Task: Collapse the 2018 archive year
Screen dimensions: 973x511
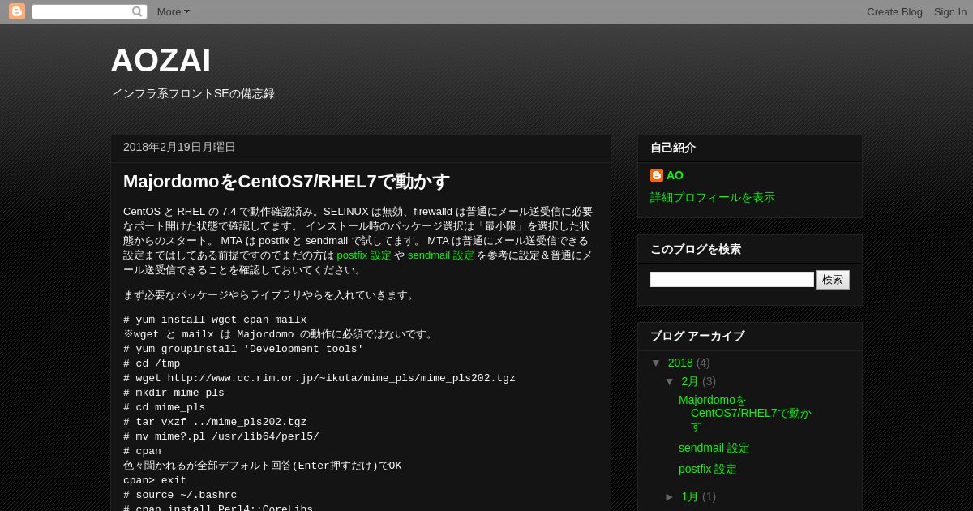Action: [x=656, y=363]
